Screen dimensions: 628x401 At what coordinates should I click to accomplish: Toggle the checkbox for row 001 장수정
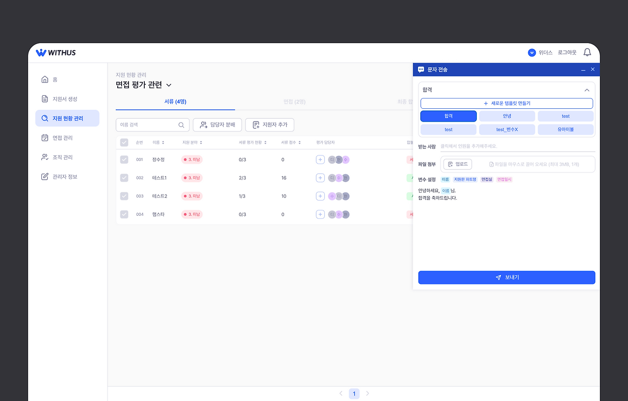[x=124, y=159]
